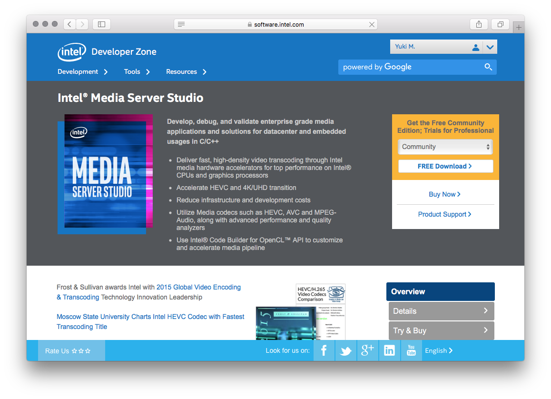551x399 pixels.
Task: Add a new tab with plus button
Action: (519, 27)
